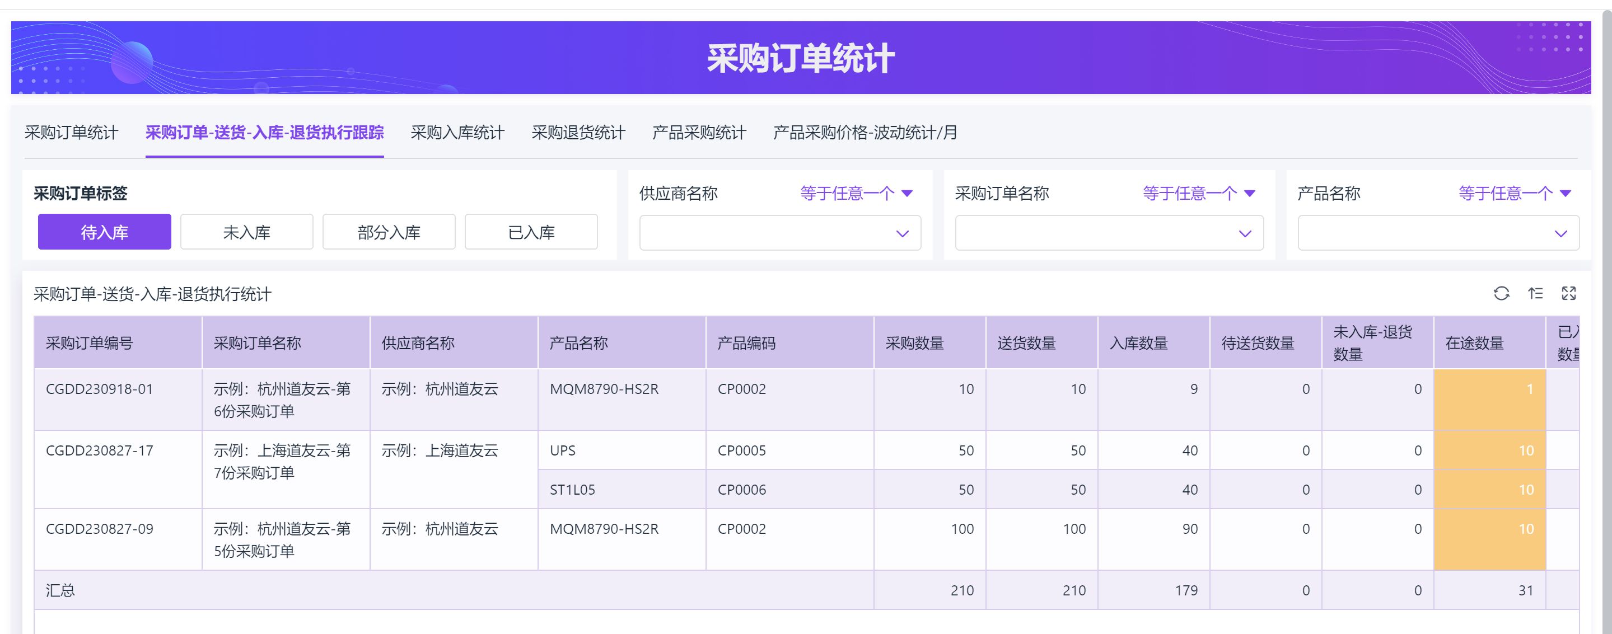Viewport: 1612px width, 634px height.
Task: Open the 产品名称 selection dropdown
Action: coord(1438,233)
